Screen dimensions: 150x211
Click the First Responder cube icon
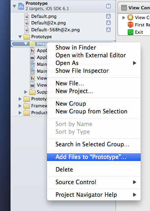click(x=131, y=25)
